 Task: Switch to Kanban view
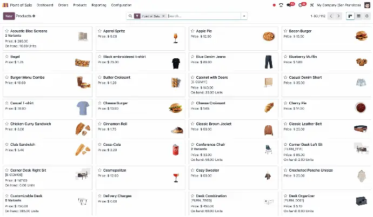(x=350, y=16)
